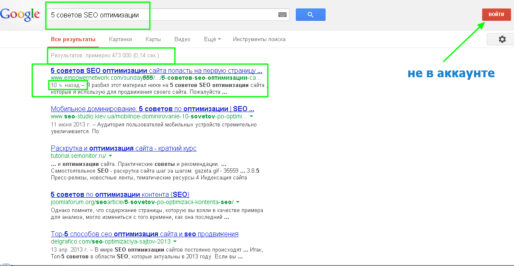Viewport: 514px width, 266px height.
Task: Select the Все результаты tab
Action: 73,39
